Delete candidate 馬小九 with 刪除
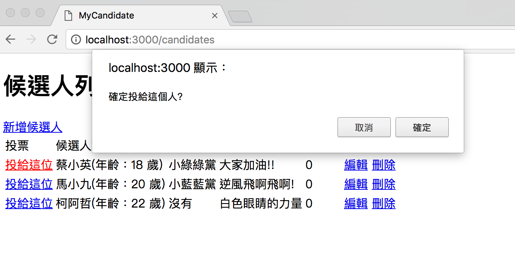The height and width of the screenshot is (278, 515). [383, 184]
